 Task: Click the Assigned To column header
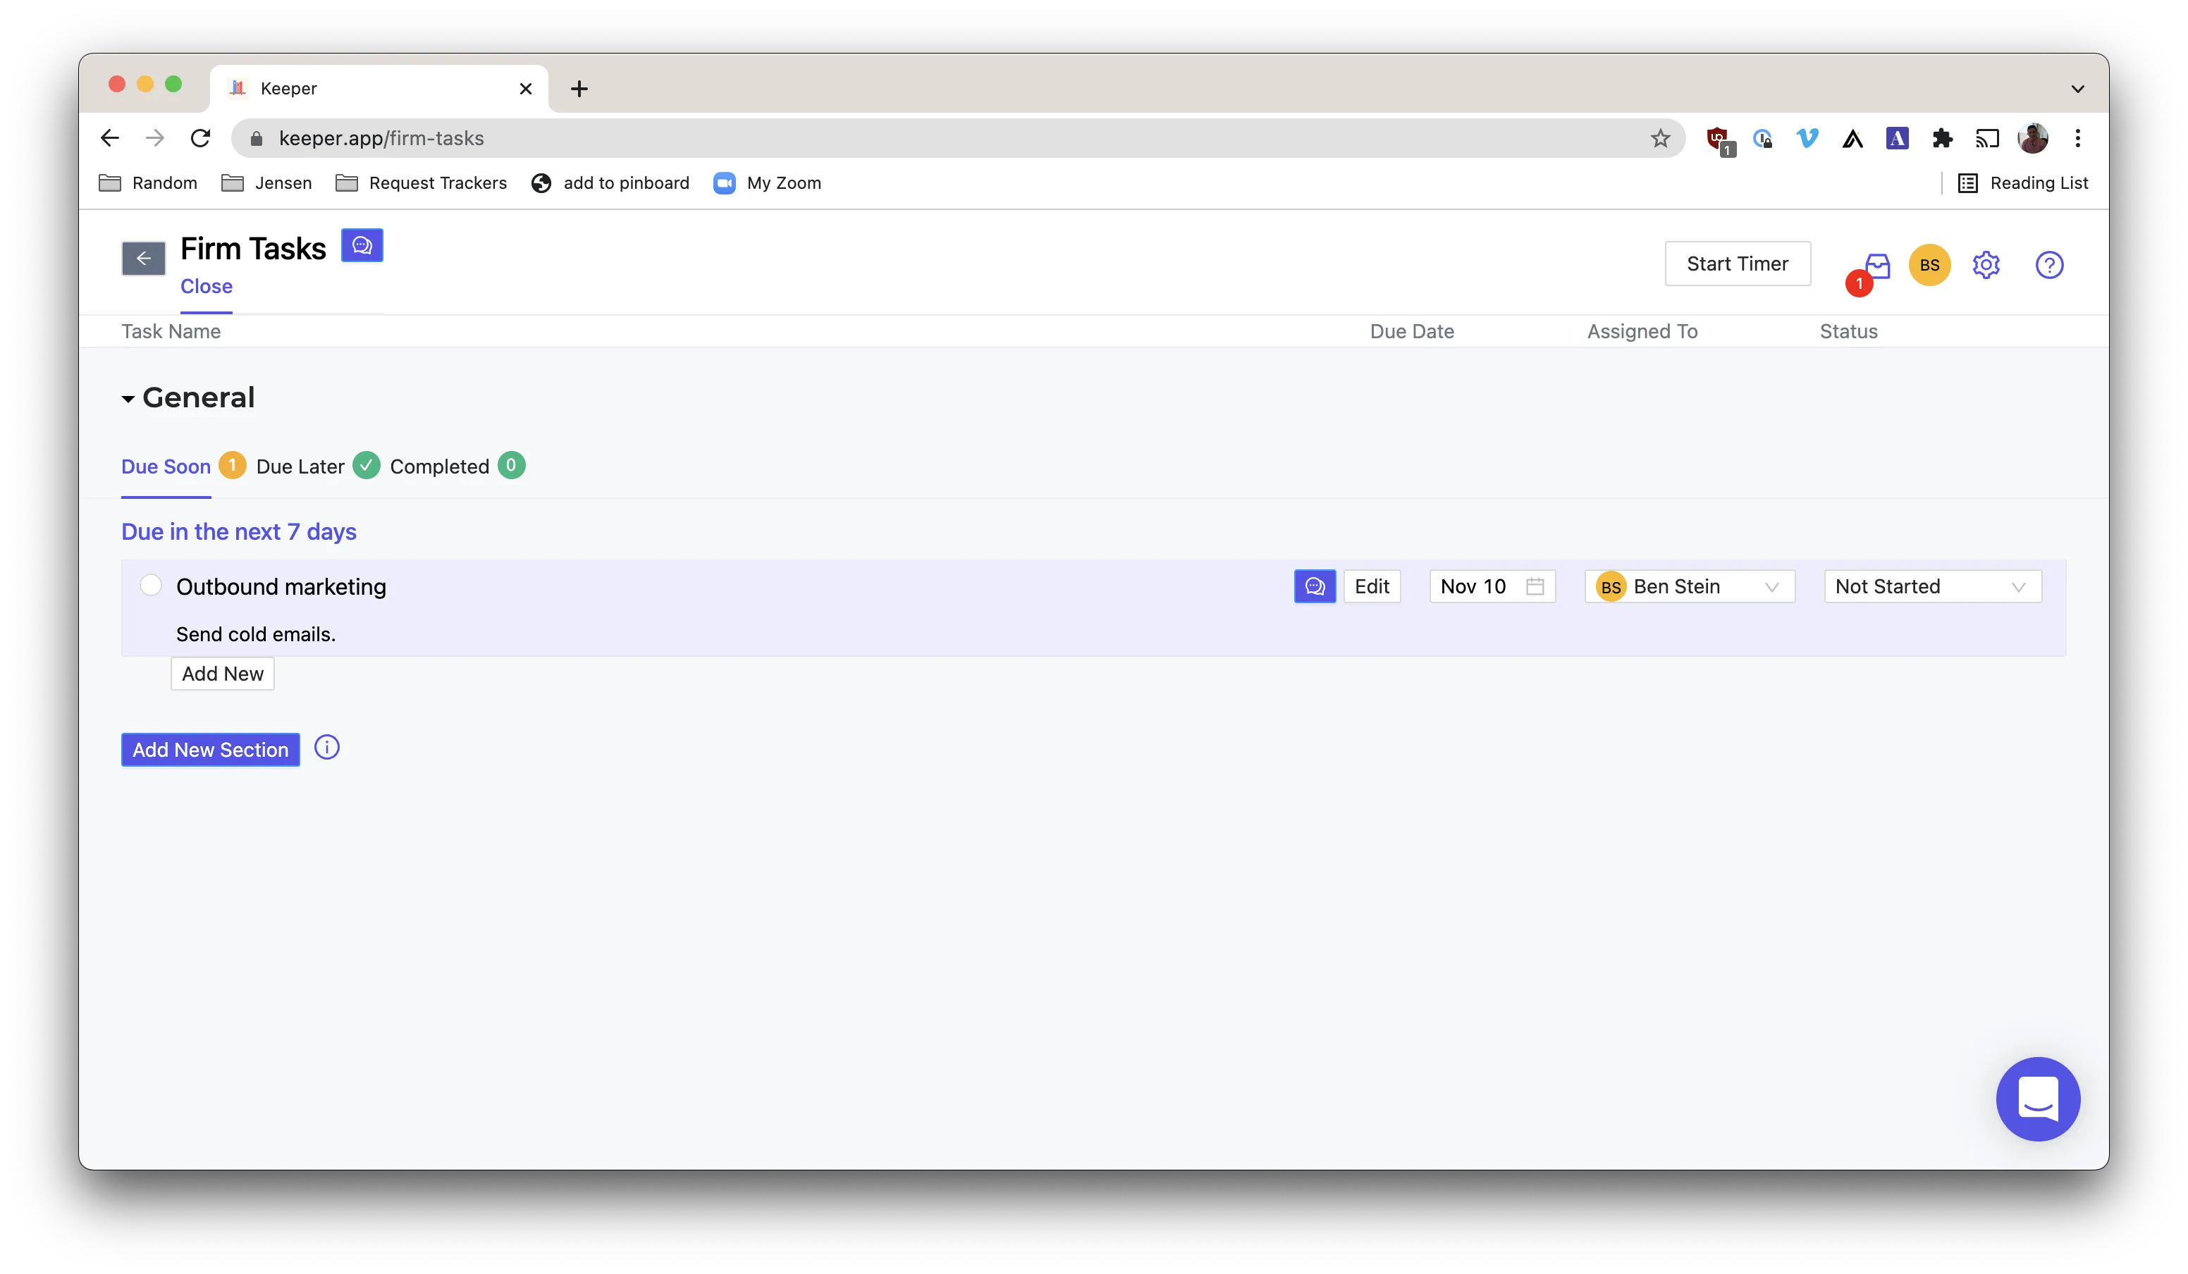(x=1642, y=331)
